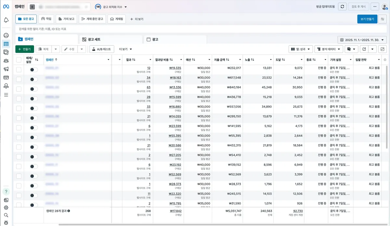The image size is (390, 226).
Task: Click the refresh data icon button
Action: tap(342, 6)
